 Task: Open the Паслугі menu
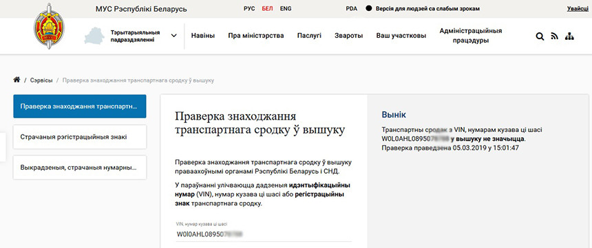coord(309,36)
